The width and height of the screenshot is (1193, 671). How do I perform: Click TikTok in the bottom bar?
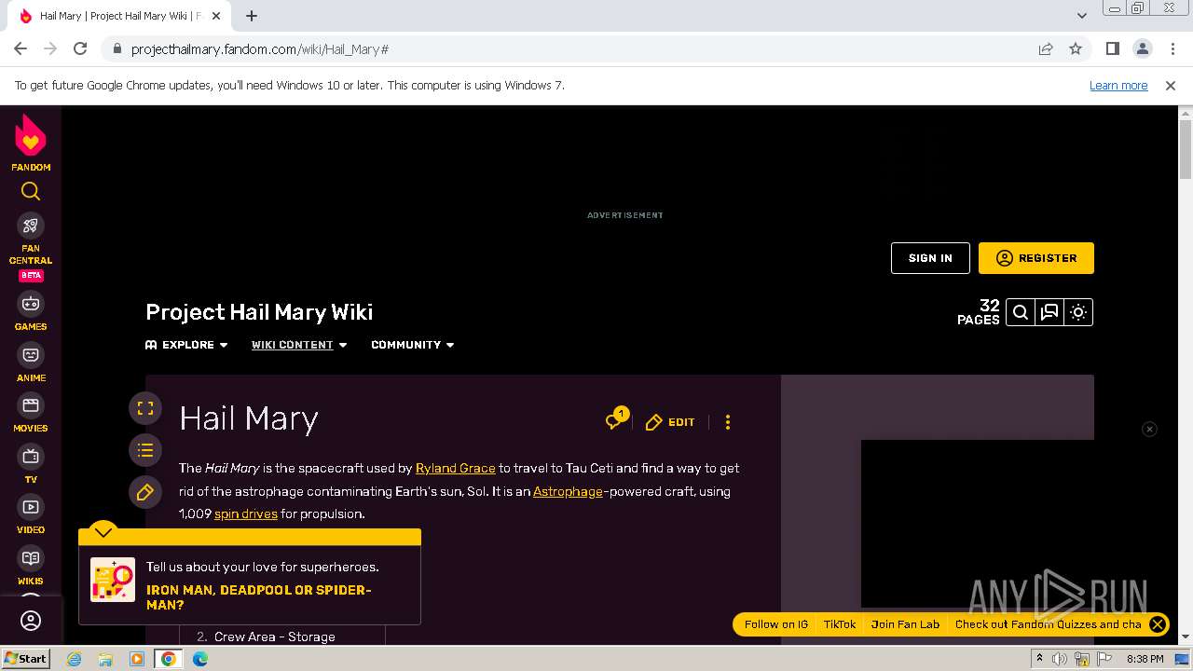[840, 624]
